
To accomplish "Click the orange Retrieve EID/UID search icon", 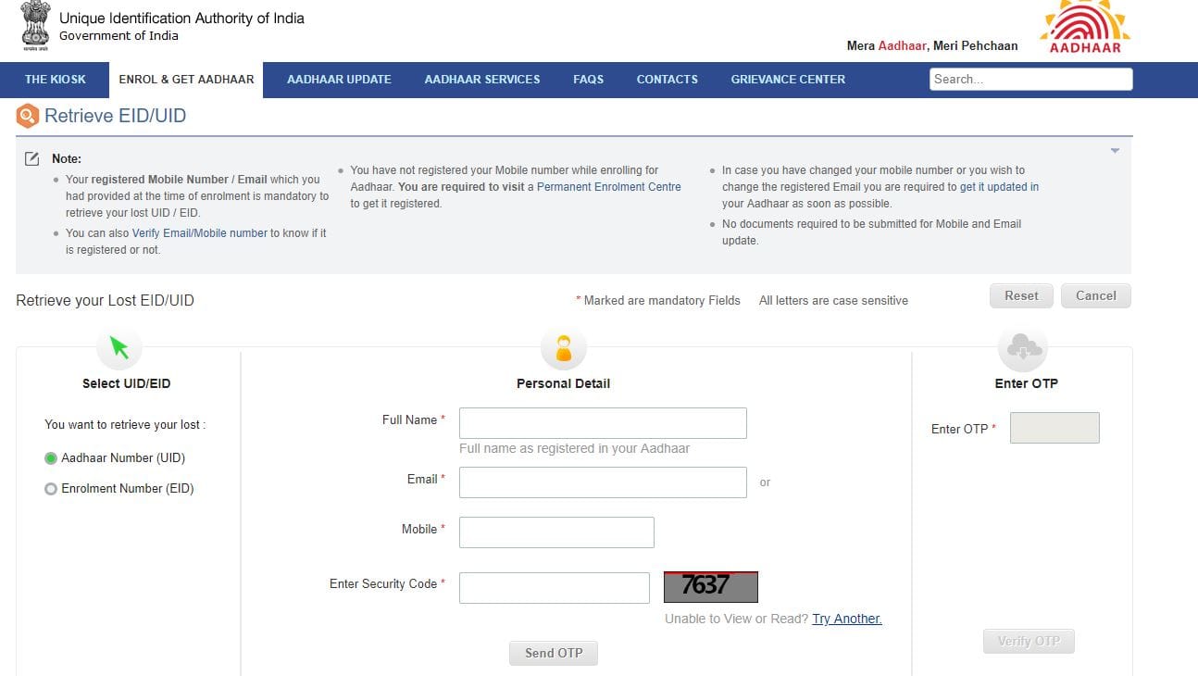I will coord(28,116).
